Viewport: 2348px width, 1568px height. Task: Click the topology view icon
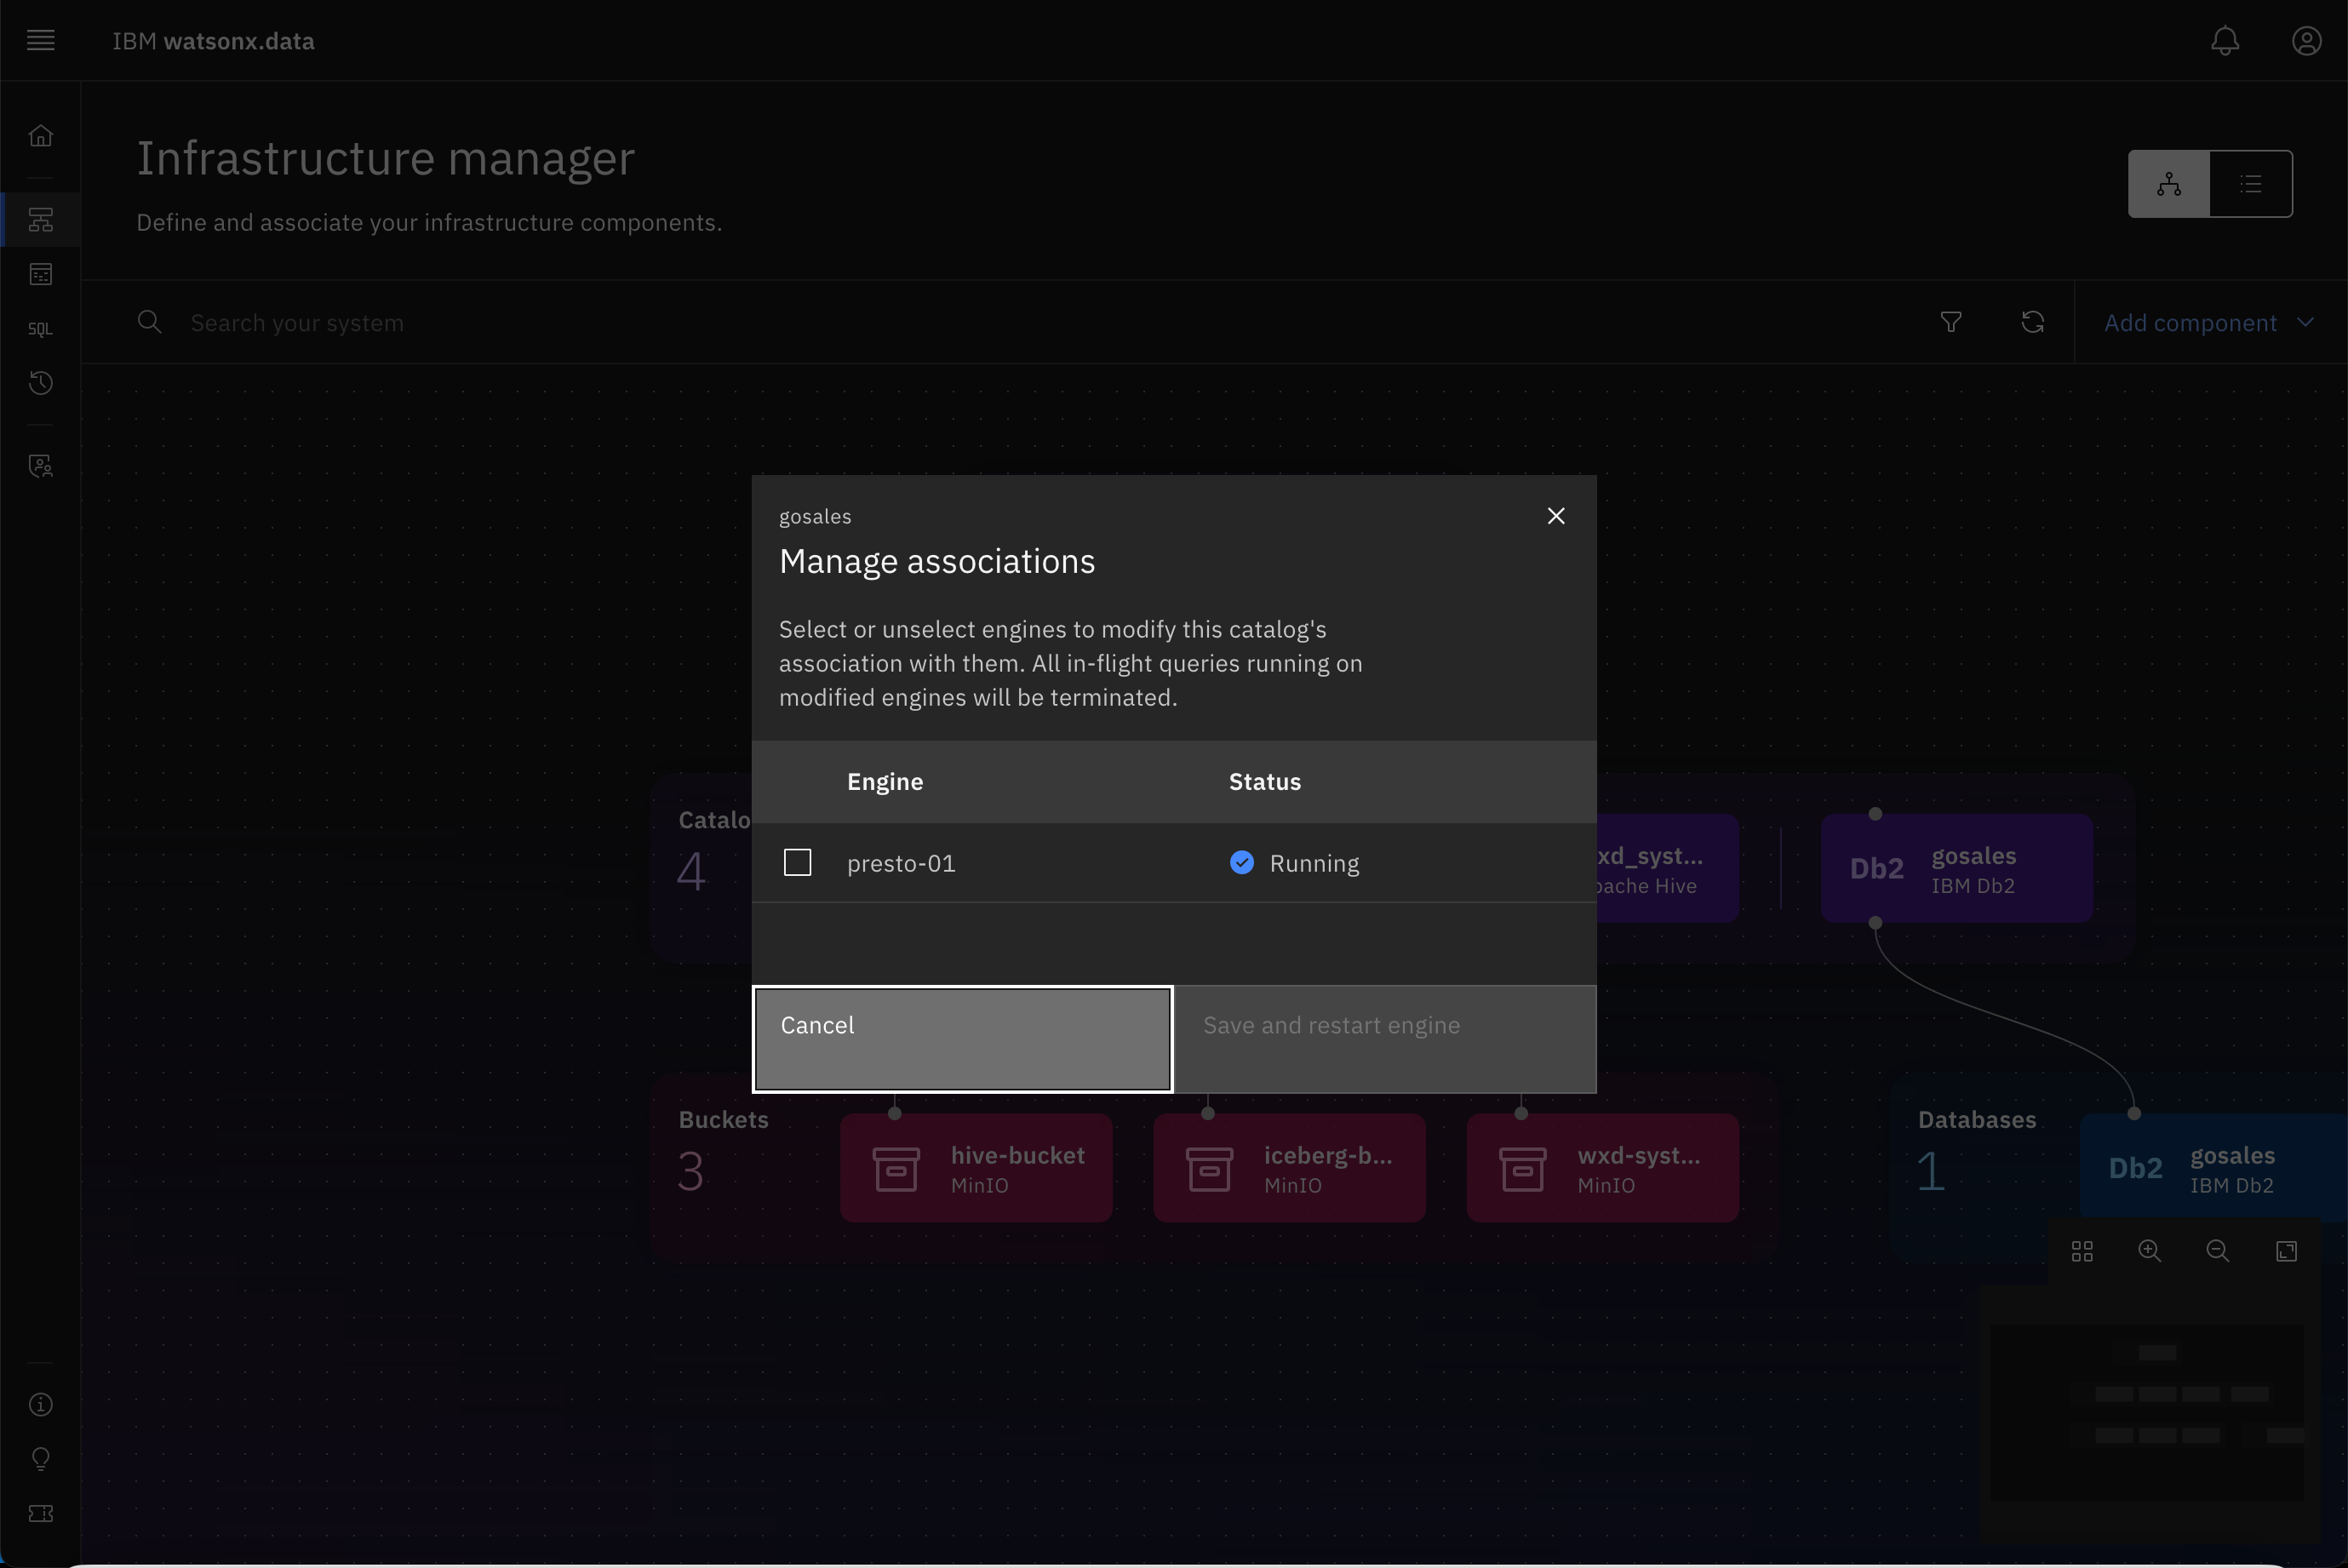pos(2169,182)
